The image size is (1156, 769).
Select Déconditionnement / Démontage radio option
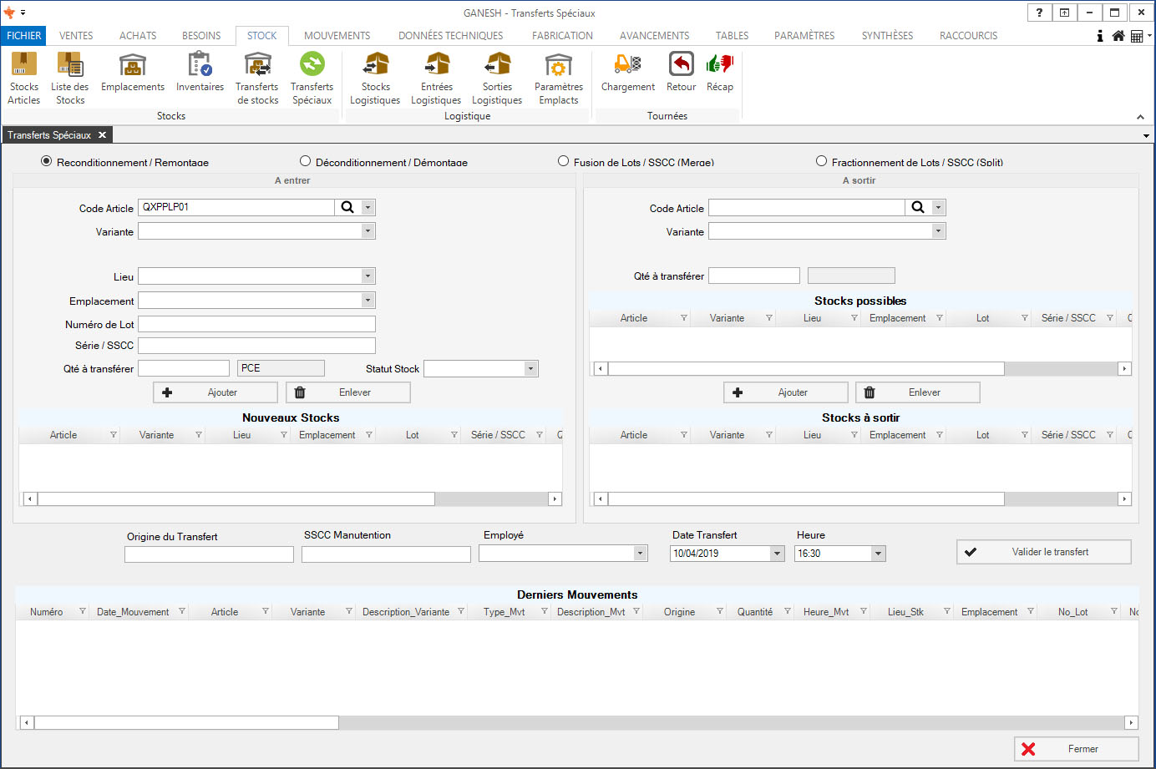[x=306, y=161]
